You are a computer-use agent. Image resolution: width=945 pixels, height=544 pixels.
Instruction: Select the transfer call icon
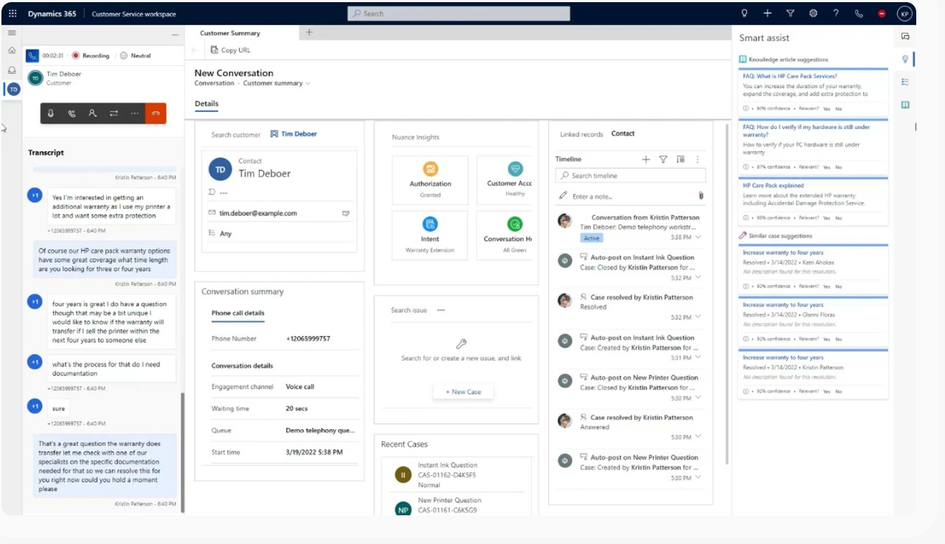coord(114,113)
